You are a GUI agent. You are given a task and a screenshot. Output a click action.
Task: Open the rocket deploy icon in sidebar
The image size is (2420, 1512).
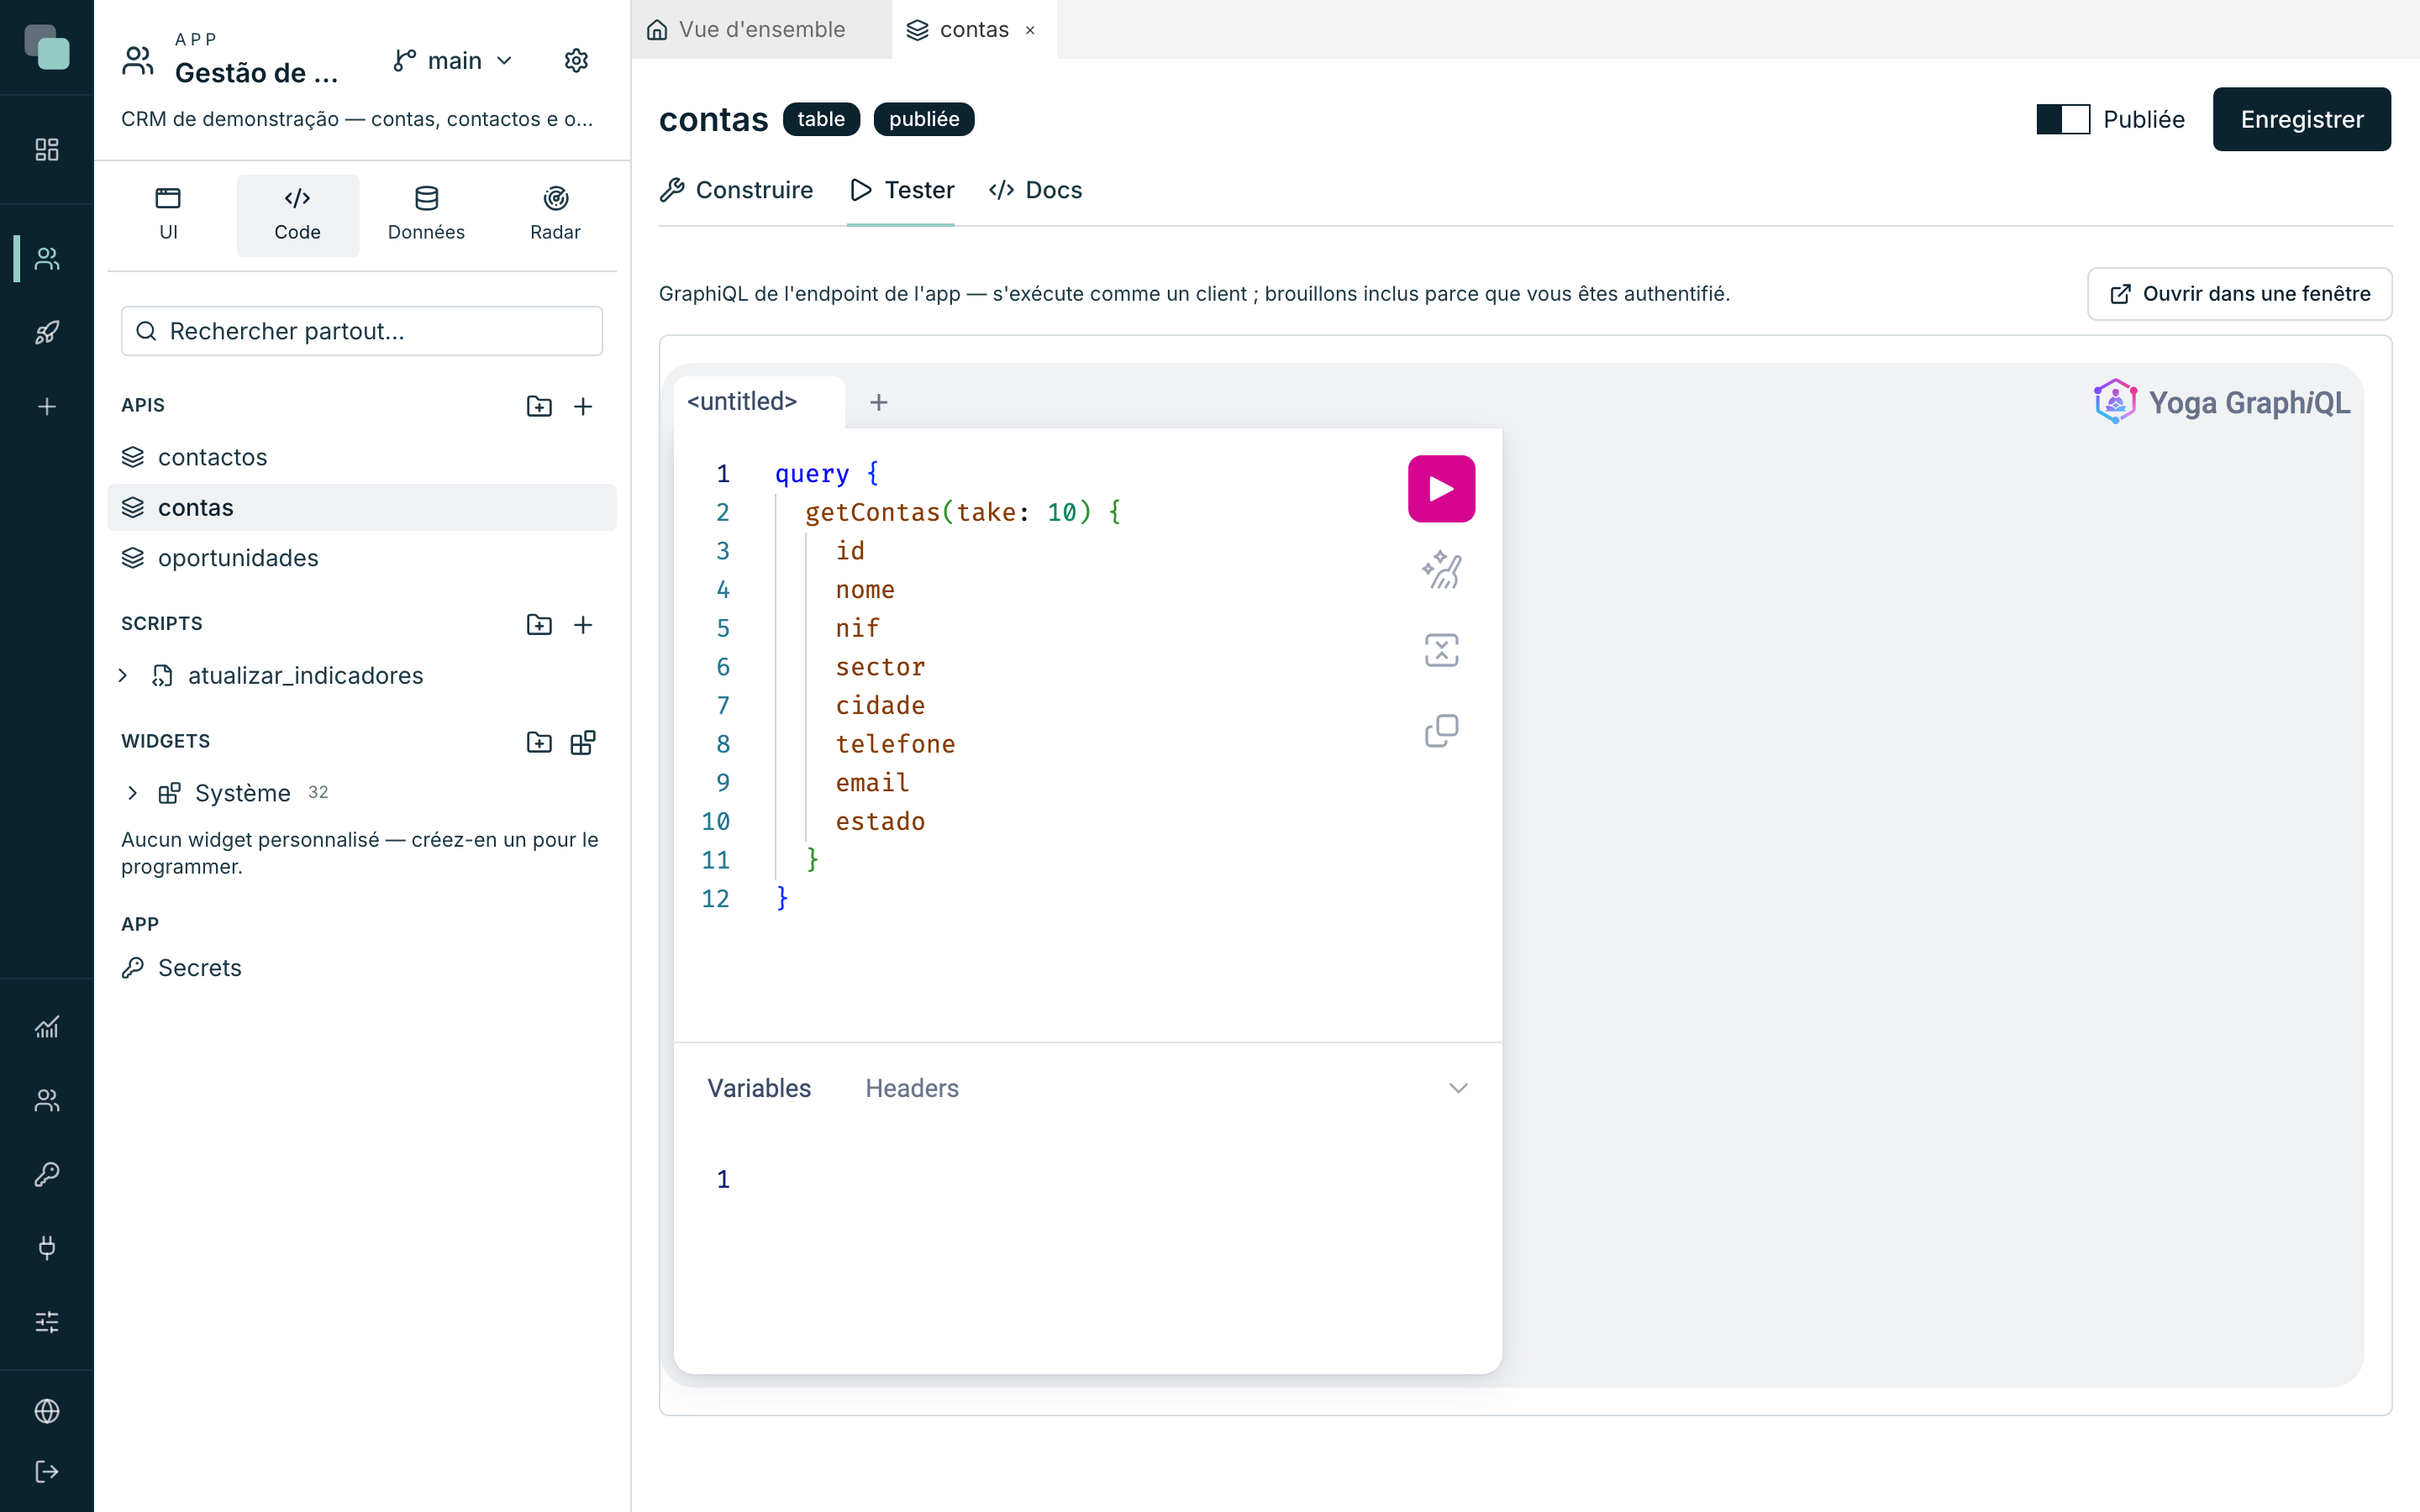pos(47,332)
